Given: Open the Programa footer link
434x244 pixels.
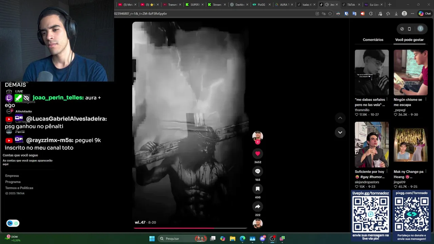Looking at the screenshot, I should [13, 182].
